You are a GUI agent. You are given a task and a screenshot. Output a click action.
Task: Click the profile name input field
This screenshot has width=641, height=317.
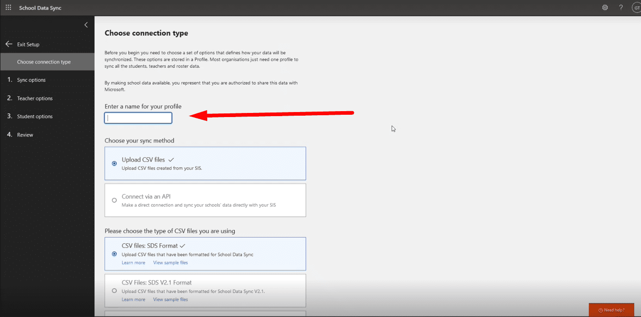coord(138,118)
